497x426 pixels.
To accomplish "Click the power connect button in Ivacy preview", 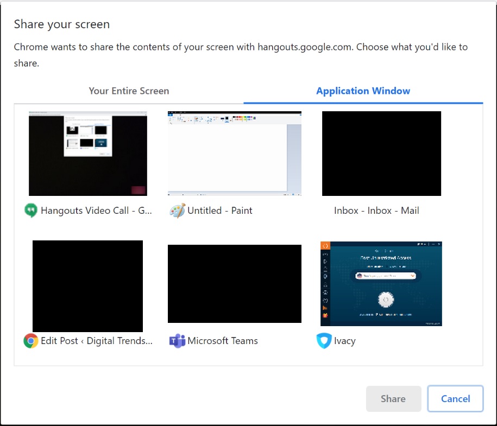I will point(386,298).
